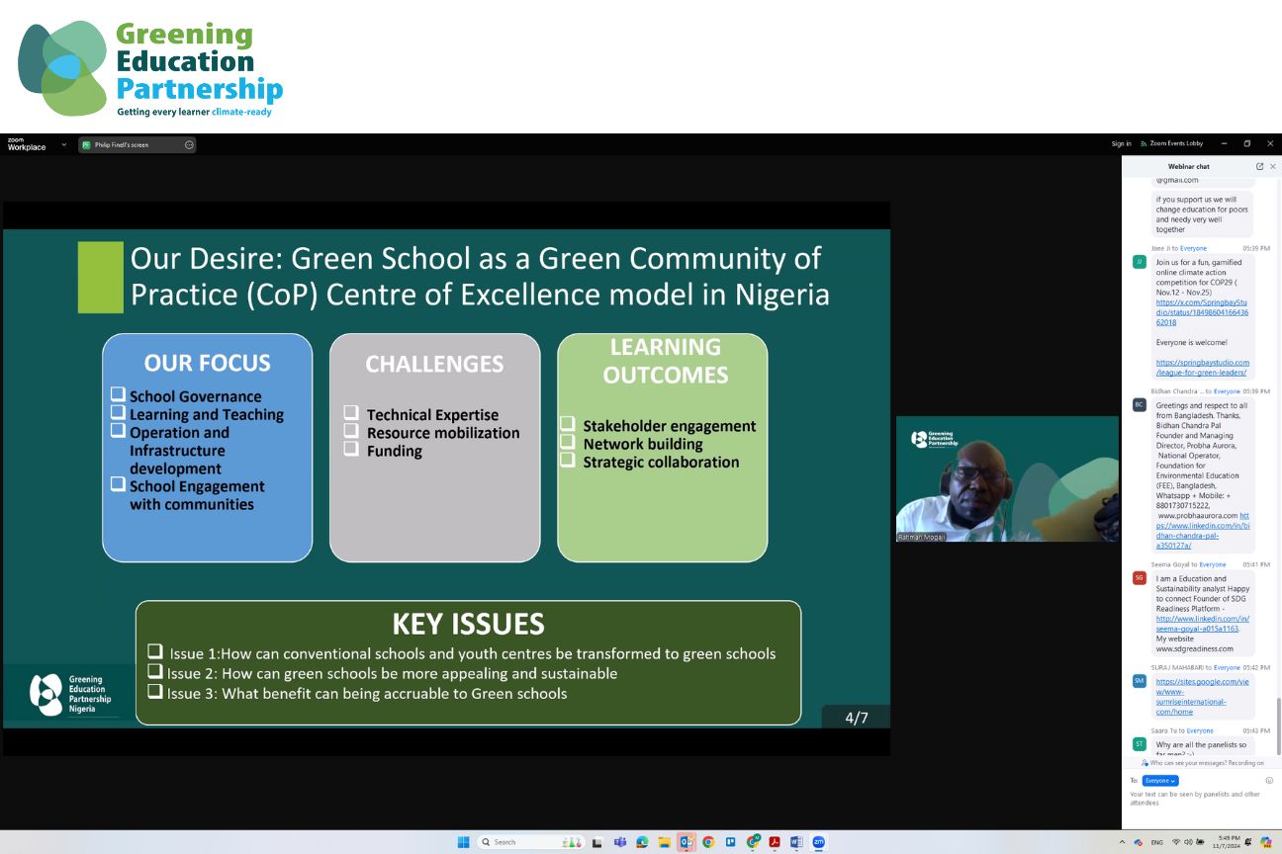Open the Zoom Events Lobby
The width and height of the screenshot is (1282, 854).
click(1171, 144)
